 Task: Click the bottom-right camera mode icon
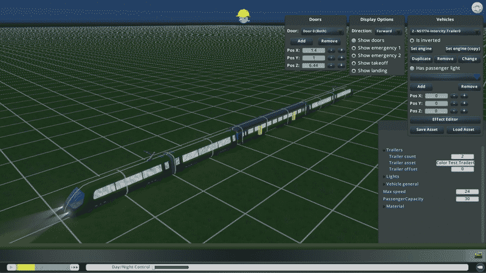[x=479, y=266]
